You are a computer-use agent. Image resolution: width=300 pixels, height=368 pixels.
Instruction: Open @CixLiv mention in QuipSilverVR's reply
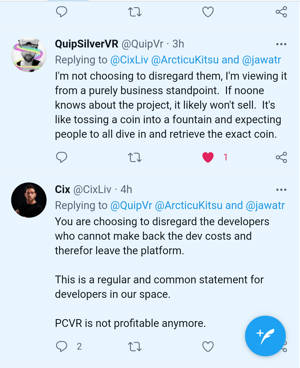129,60
